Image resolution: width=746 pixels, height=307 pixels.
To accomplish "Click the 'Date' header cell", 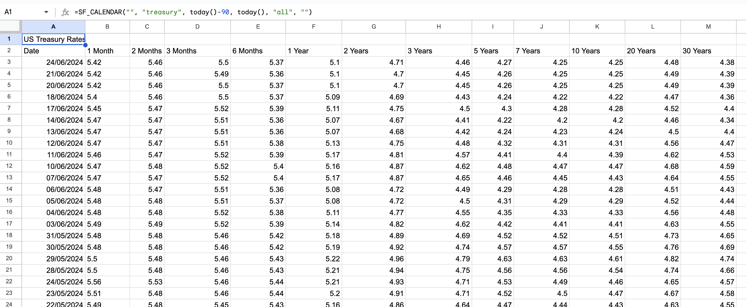I will point(53,51).
